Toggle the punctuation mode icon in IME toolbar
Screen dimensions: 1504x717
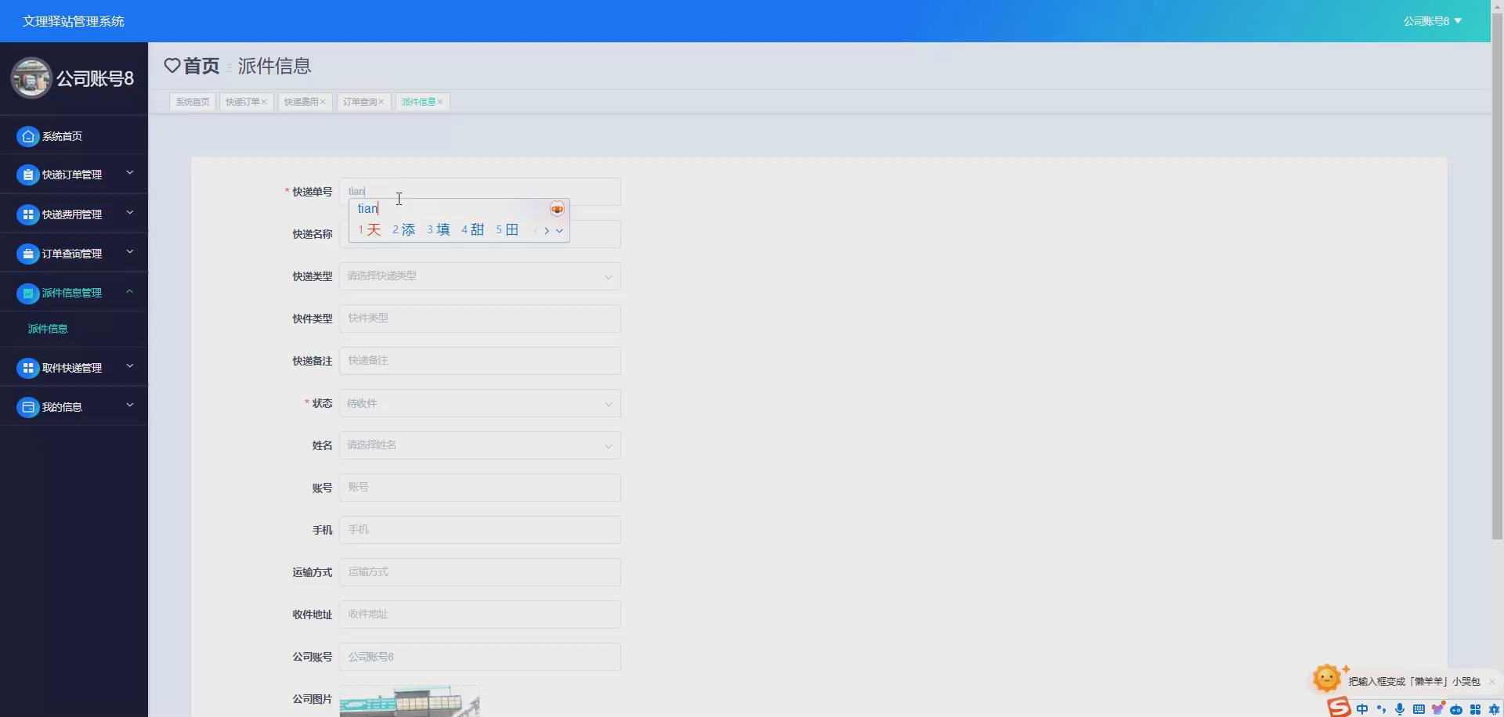tap(1381, 709)
